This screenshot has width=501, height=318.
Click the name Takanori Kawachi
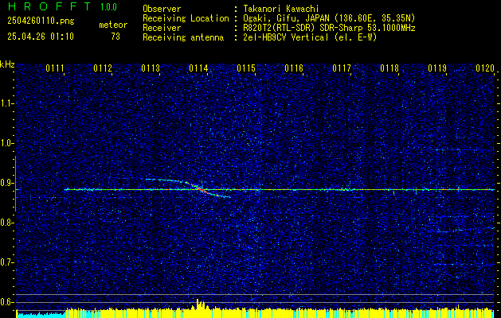coord(280,9)
